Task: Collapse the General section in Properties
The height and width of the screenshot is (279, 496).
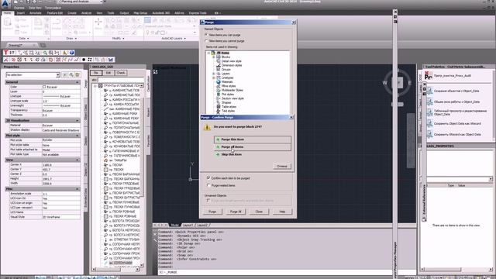Action: point(77,82)
